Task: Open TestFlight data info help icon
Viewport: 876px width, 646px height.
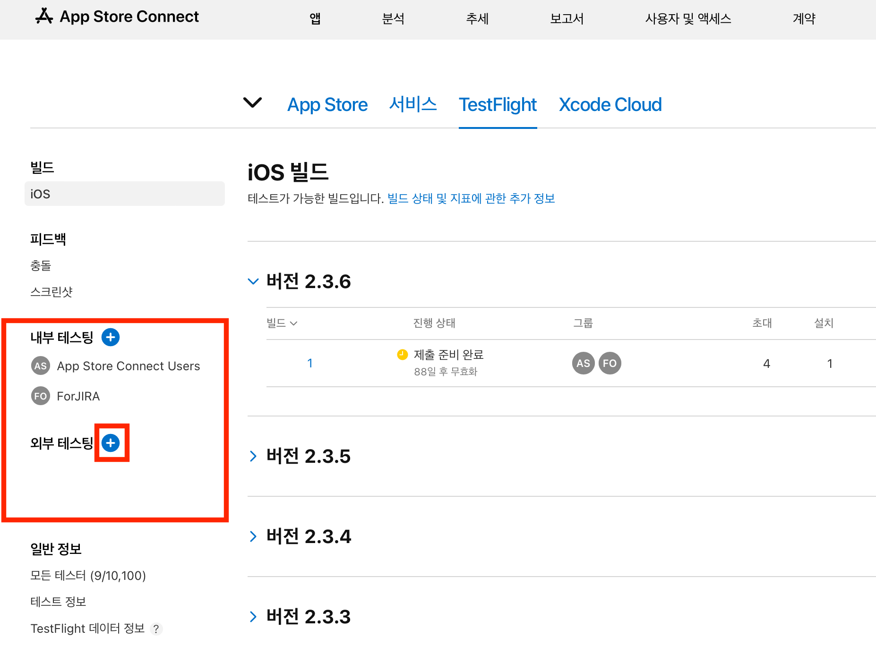Action: pyautogui.click(x=156, y=629)
